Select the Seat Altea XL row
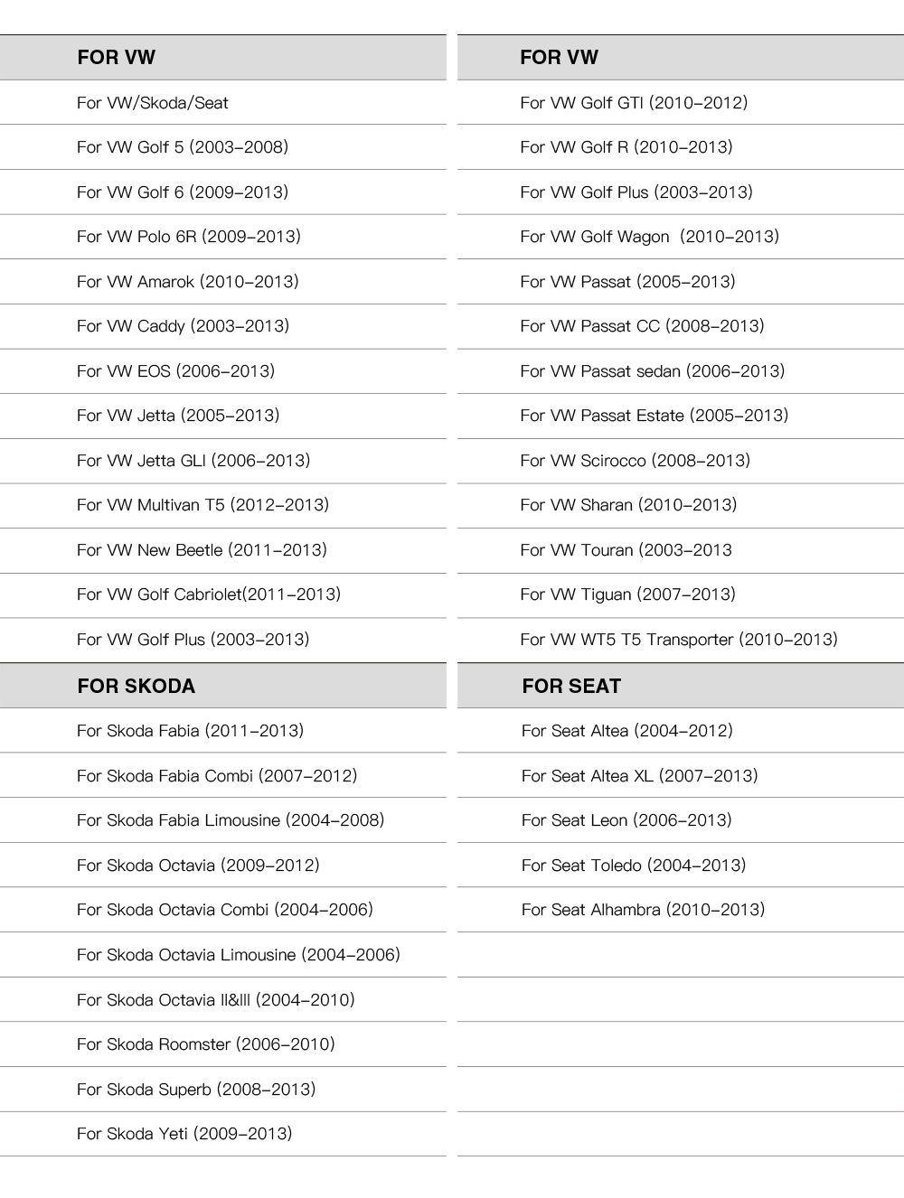The height and width of the screenshot is (1198, 904). pos(639,776)
